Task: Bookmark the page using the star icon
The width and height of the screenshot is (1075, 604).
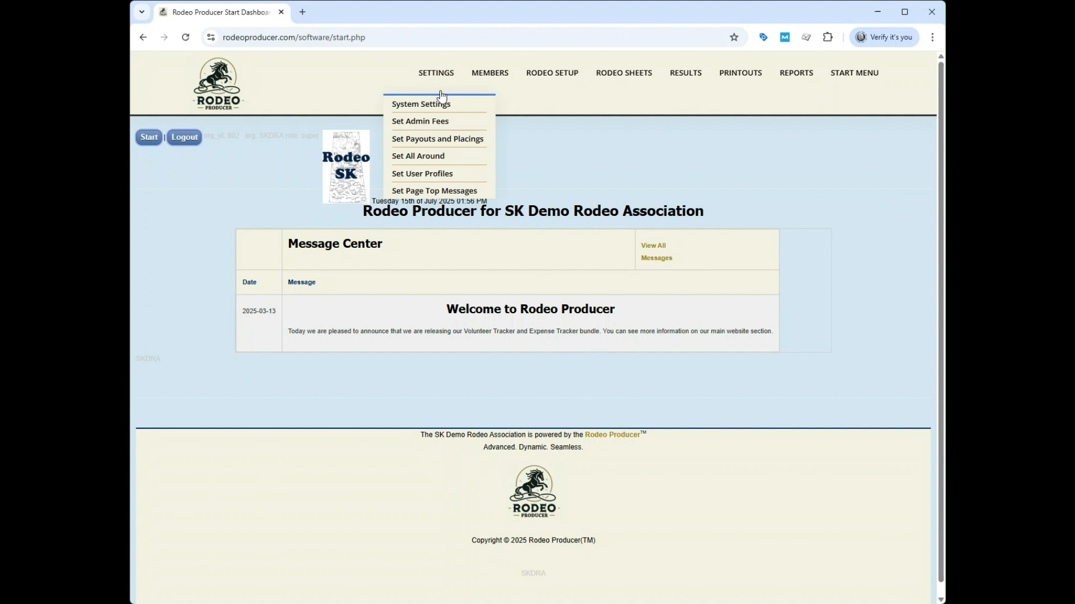Action: tap(735, 37)
